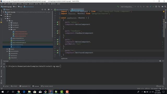Open the Navigate menu
Screen dimensions: 167x94
pyautogui.click(x=14, y=4)
